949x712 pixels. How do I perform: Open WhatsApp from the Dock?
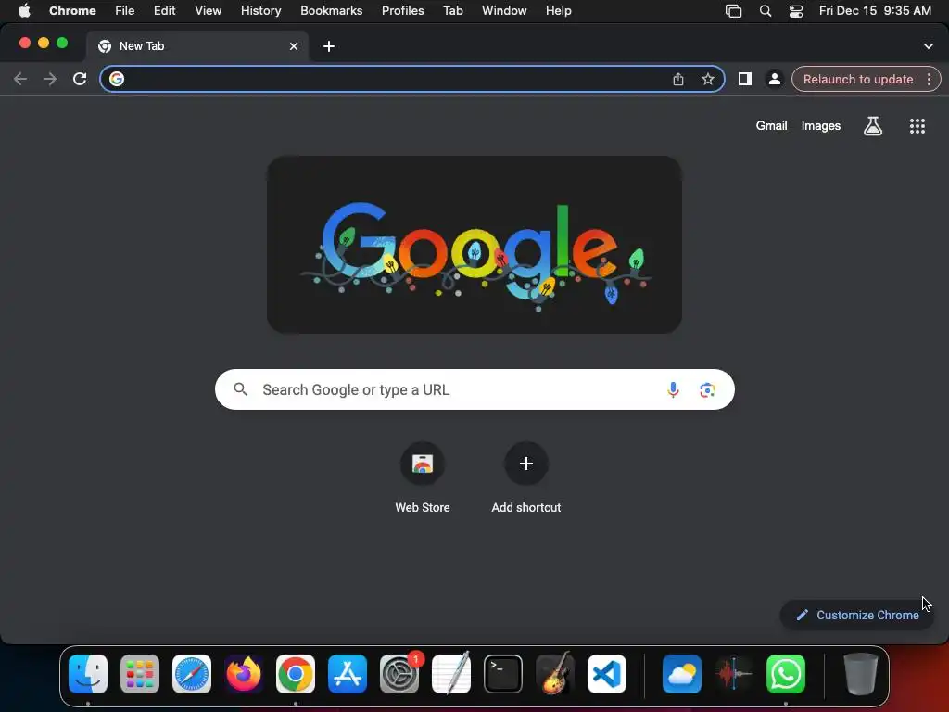[786, 674]
